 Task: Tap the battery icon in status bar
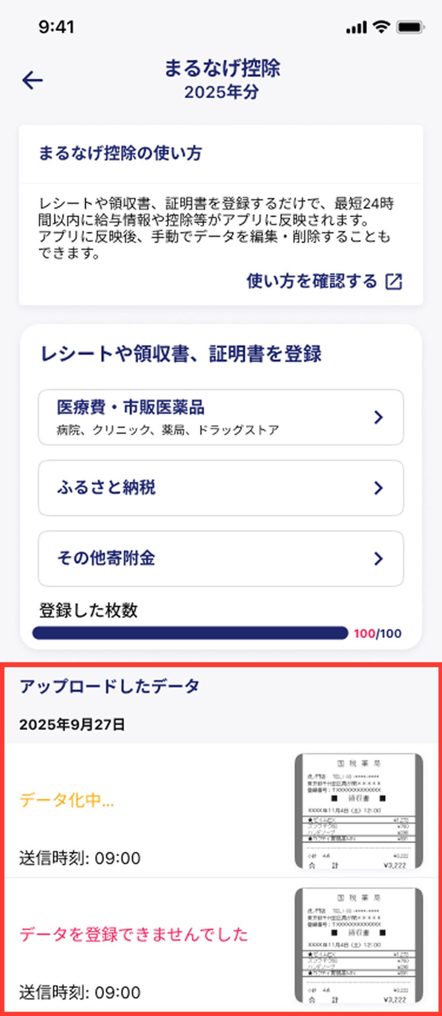click(411, 27)
